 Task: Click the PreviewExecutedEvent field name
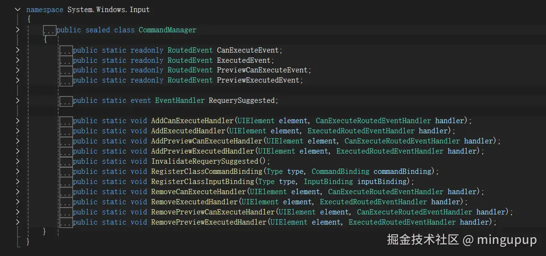258,80
